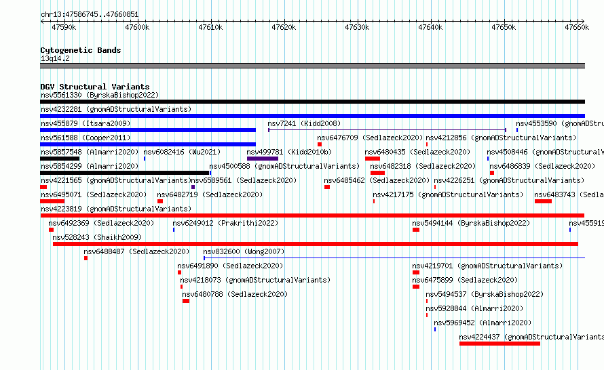The image size is (604, 370).
Task: Open nsv6495071 (Sedlazeck2020) label
Action: point(94,194)
